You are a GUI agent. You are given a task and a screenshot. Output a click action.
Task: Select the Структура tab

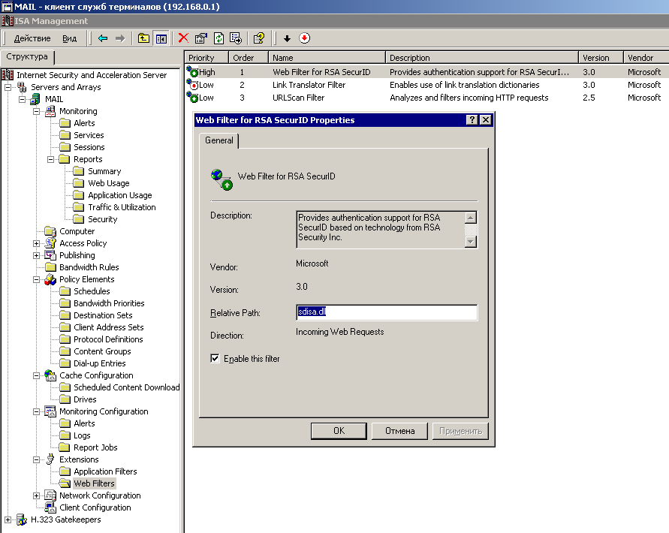coord(27,57)
